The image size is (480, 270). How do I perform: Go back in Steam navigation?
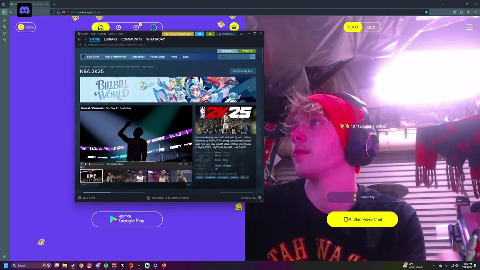coord(79,39)
